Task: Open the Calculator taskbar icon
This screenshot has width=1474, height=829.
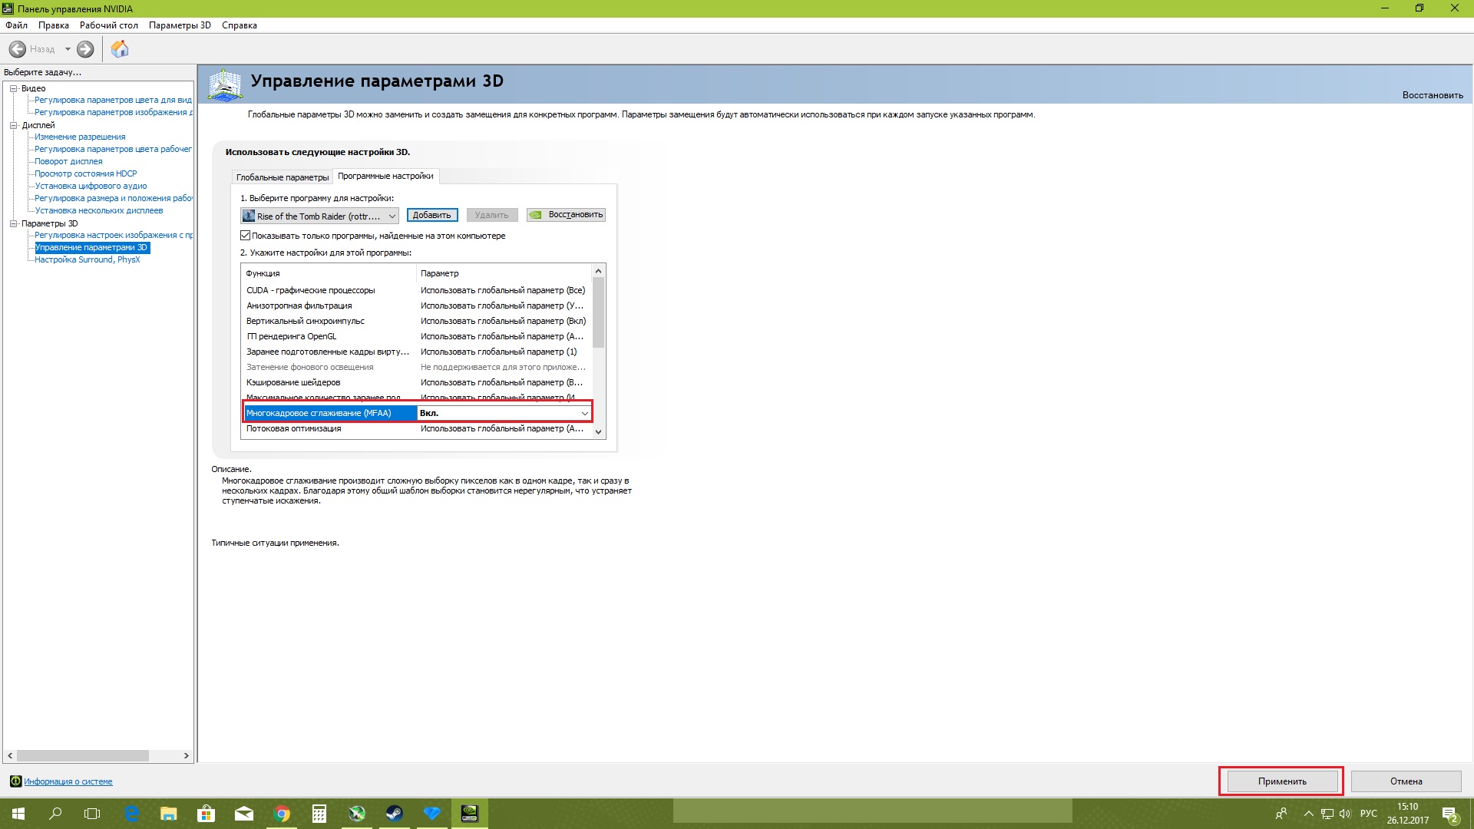Action: point(319,814)
